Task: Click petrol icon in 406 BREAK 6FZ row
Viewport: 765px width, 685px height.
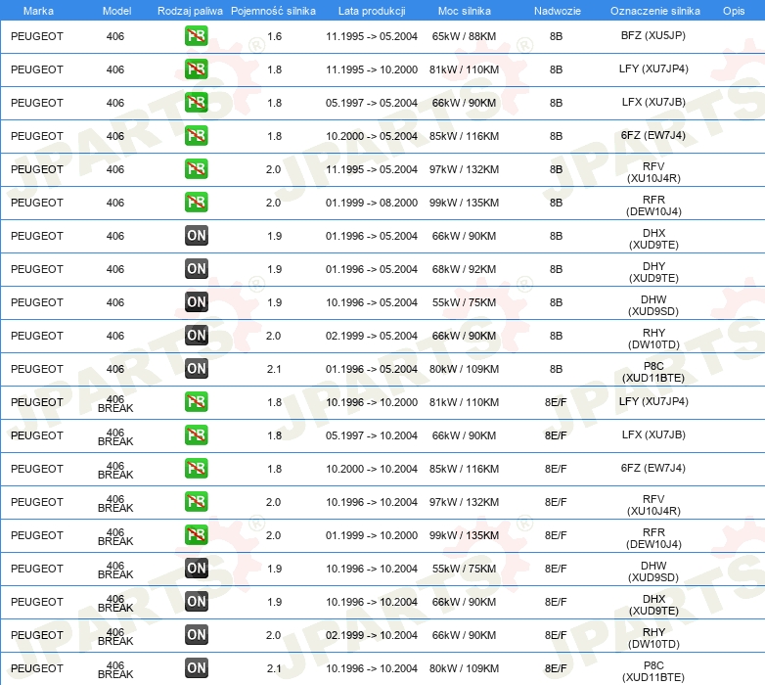Action: click(x=196, y=469)
